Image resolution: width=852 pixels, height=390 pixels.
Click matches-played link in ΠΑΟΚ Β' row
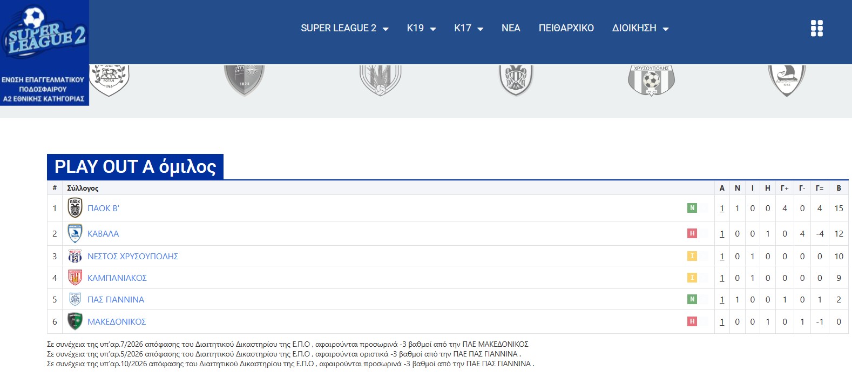(722, 209)
